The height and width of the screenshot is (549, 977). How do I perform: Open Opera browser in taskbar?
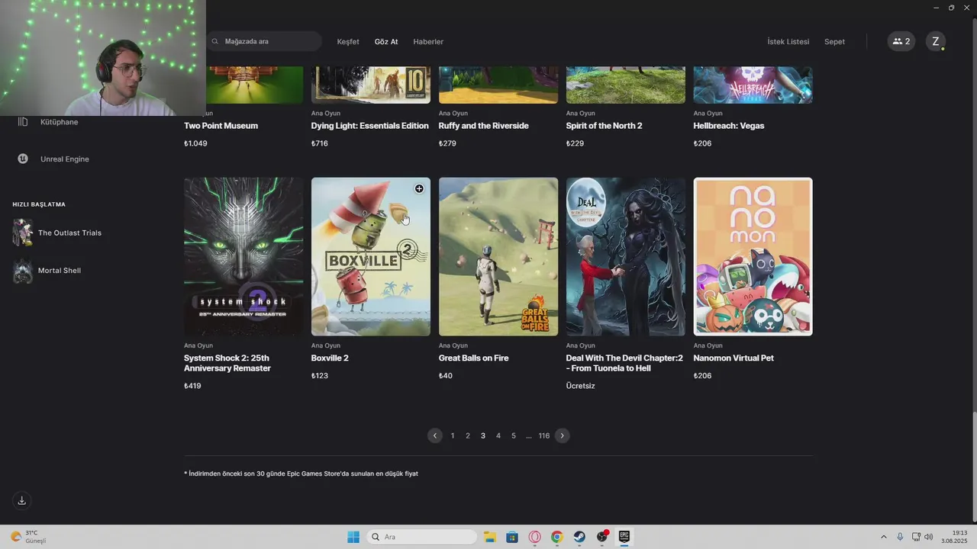point(534,537)
